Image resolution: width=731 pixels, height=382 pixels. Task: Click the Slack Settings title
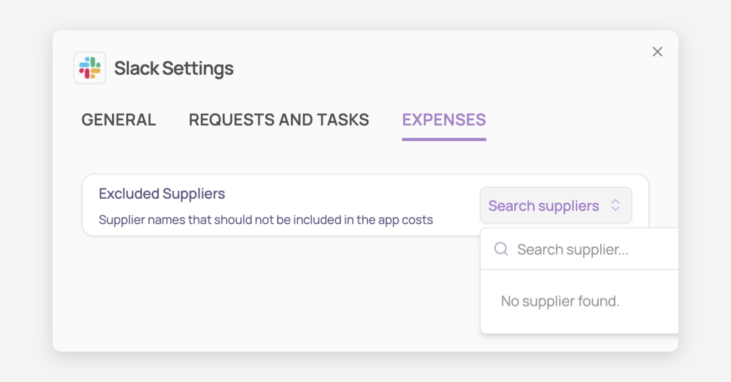click(x=174, y=68)
